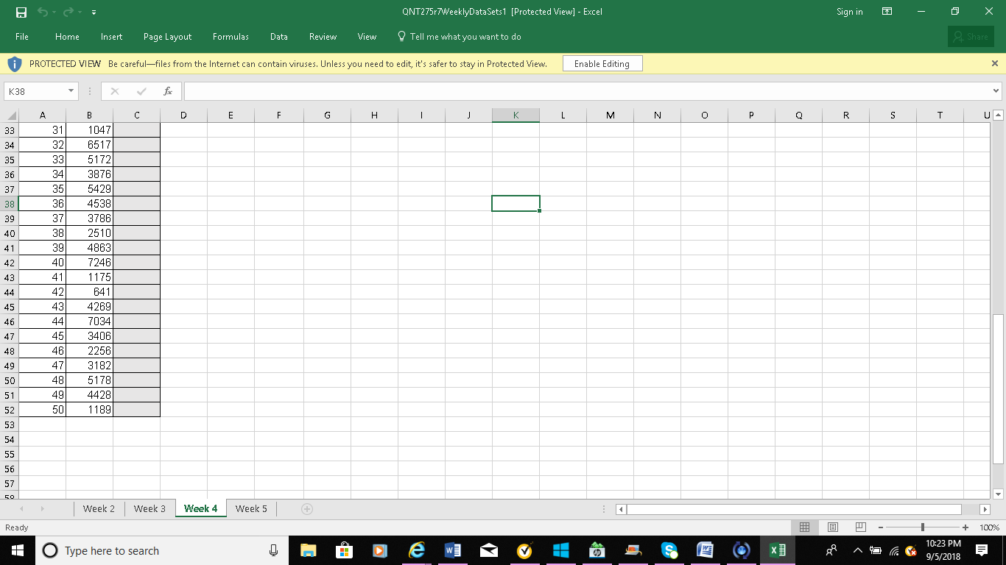The image size is (1006, 565).
Task: Select the cell containing 7246
Action: pyautogui.click(x=89, y=263)
